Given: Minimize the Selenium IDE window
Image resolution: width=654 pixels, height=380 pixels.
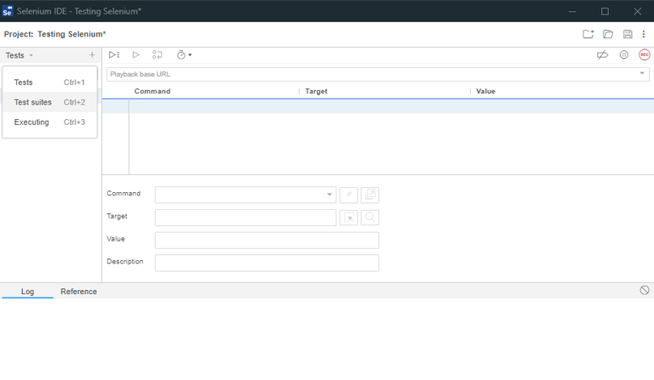Looking at the screenshot, I should [x=572, y=11].
